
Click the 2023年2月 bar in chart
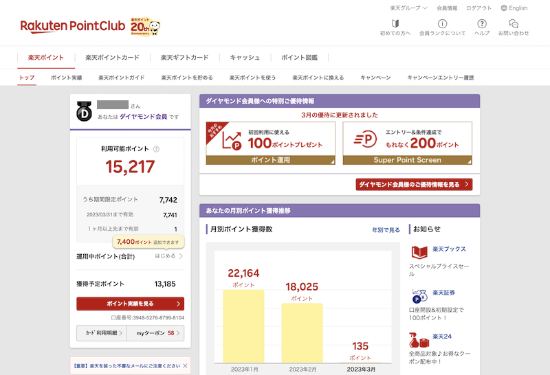click(x=302, y=333)
